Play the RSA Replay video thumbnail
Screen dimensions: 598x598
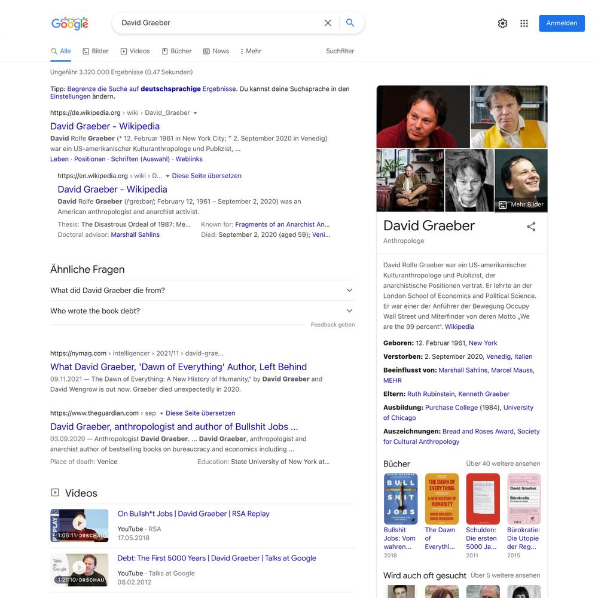[80, 525]
